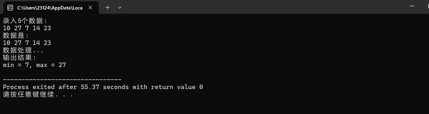This screenshot has width=429, height=114.
Task: Click the "min = 7" result text
Action: (16, 65)
